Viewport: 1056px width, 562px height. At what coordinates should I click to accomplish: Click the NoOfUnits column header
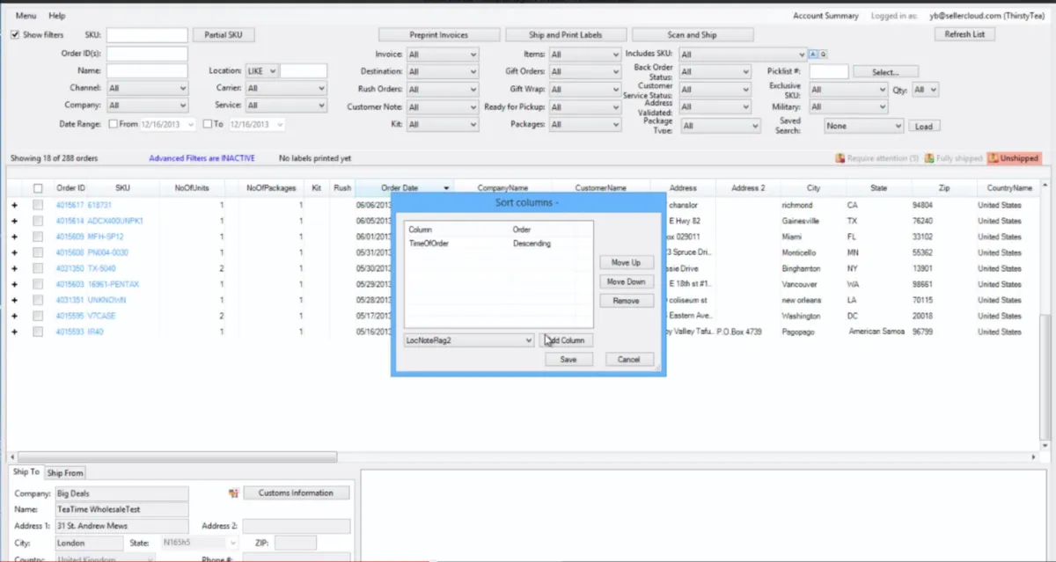pyautogui.click(x=192, y=188)
